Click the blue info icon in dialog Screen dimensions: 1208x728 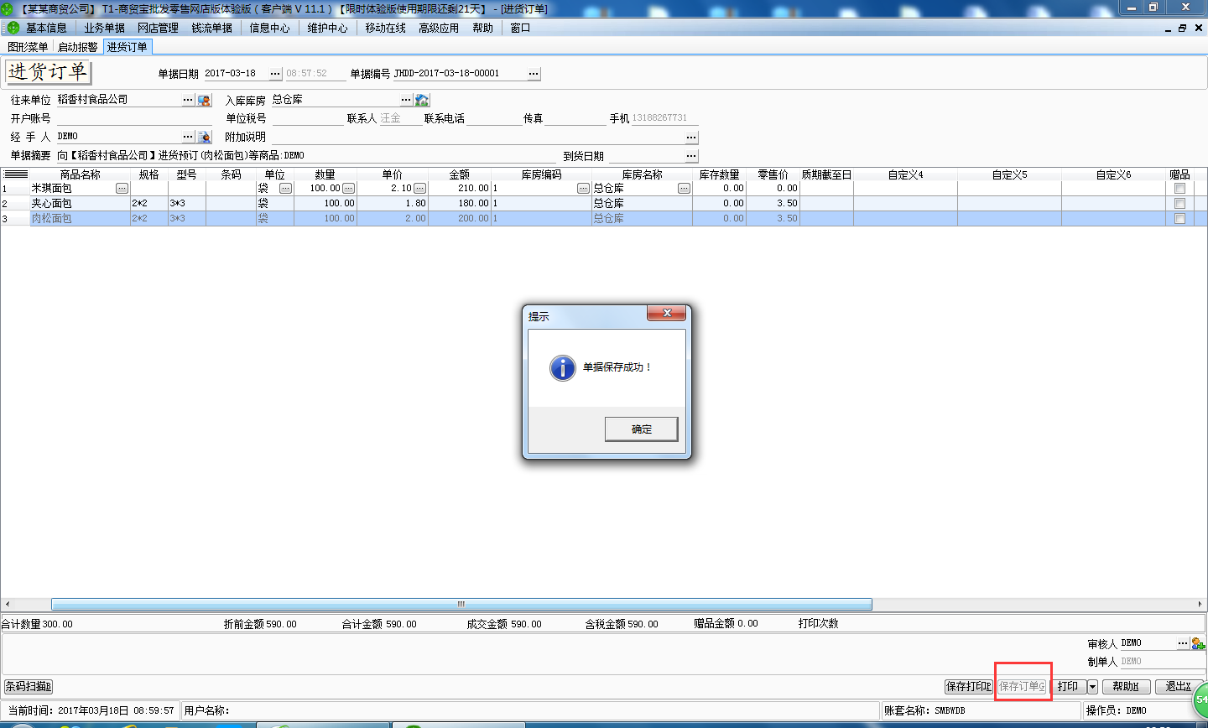(x=562, y=367)
